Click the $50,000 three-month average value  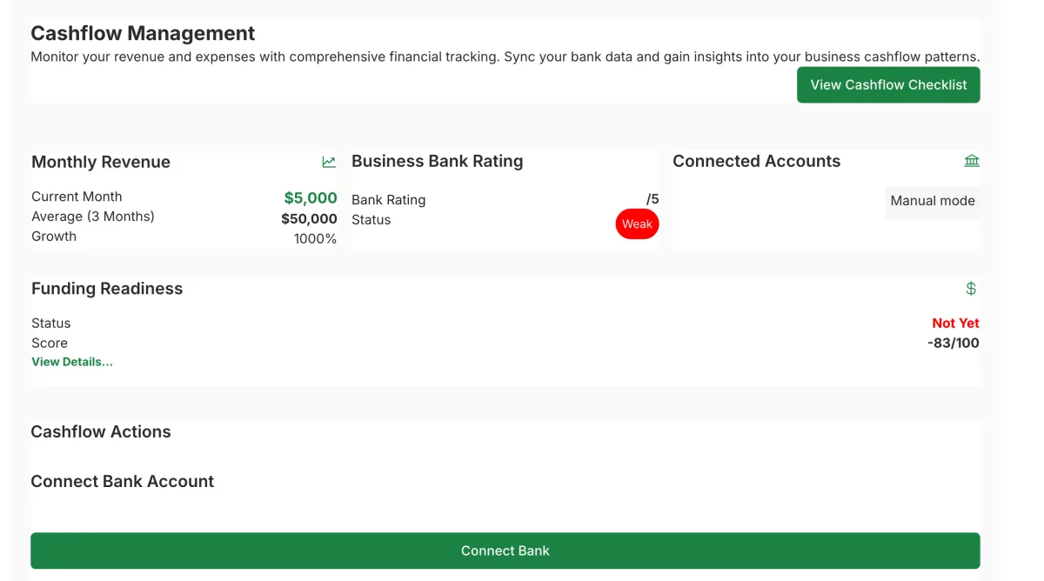point(309,218)
